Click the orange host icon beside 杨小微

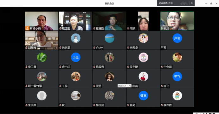tap(27, 28)
